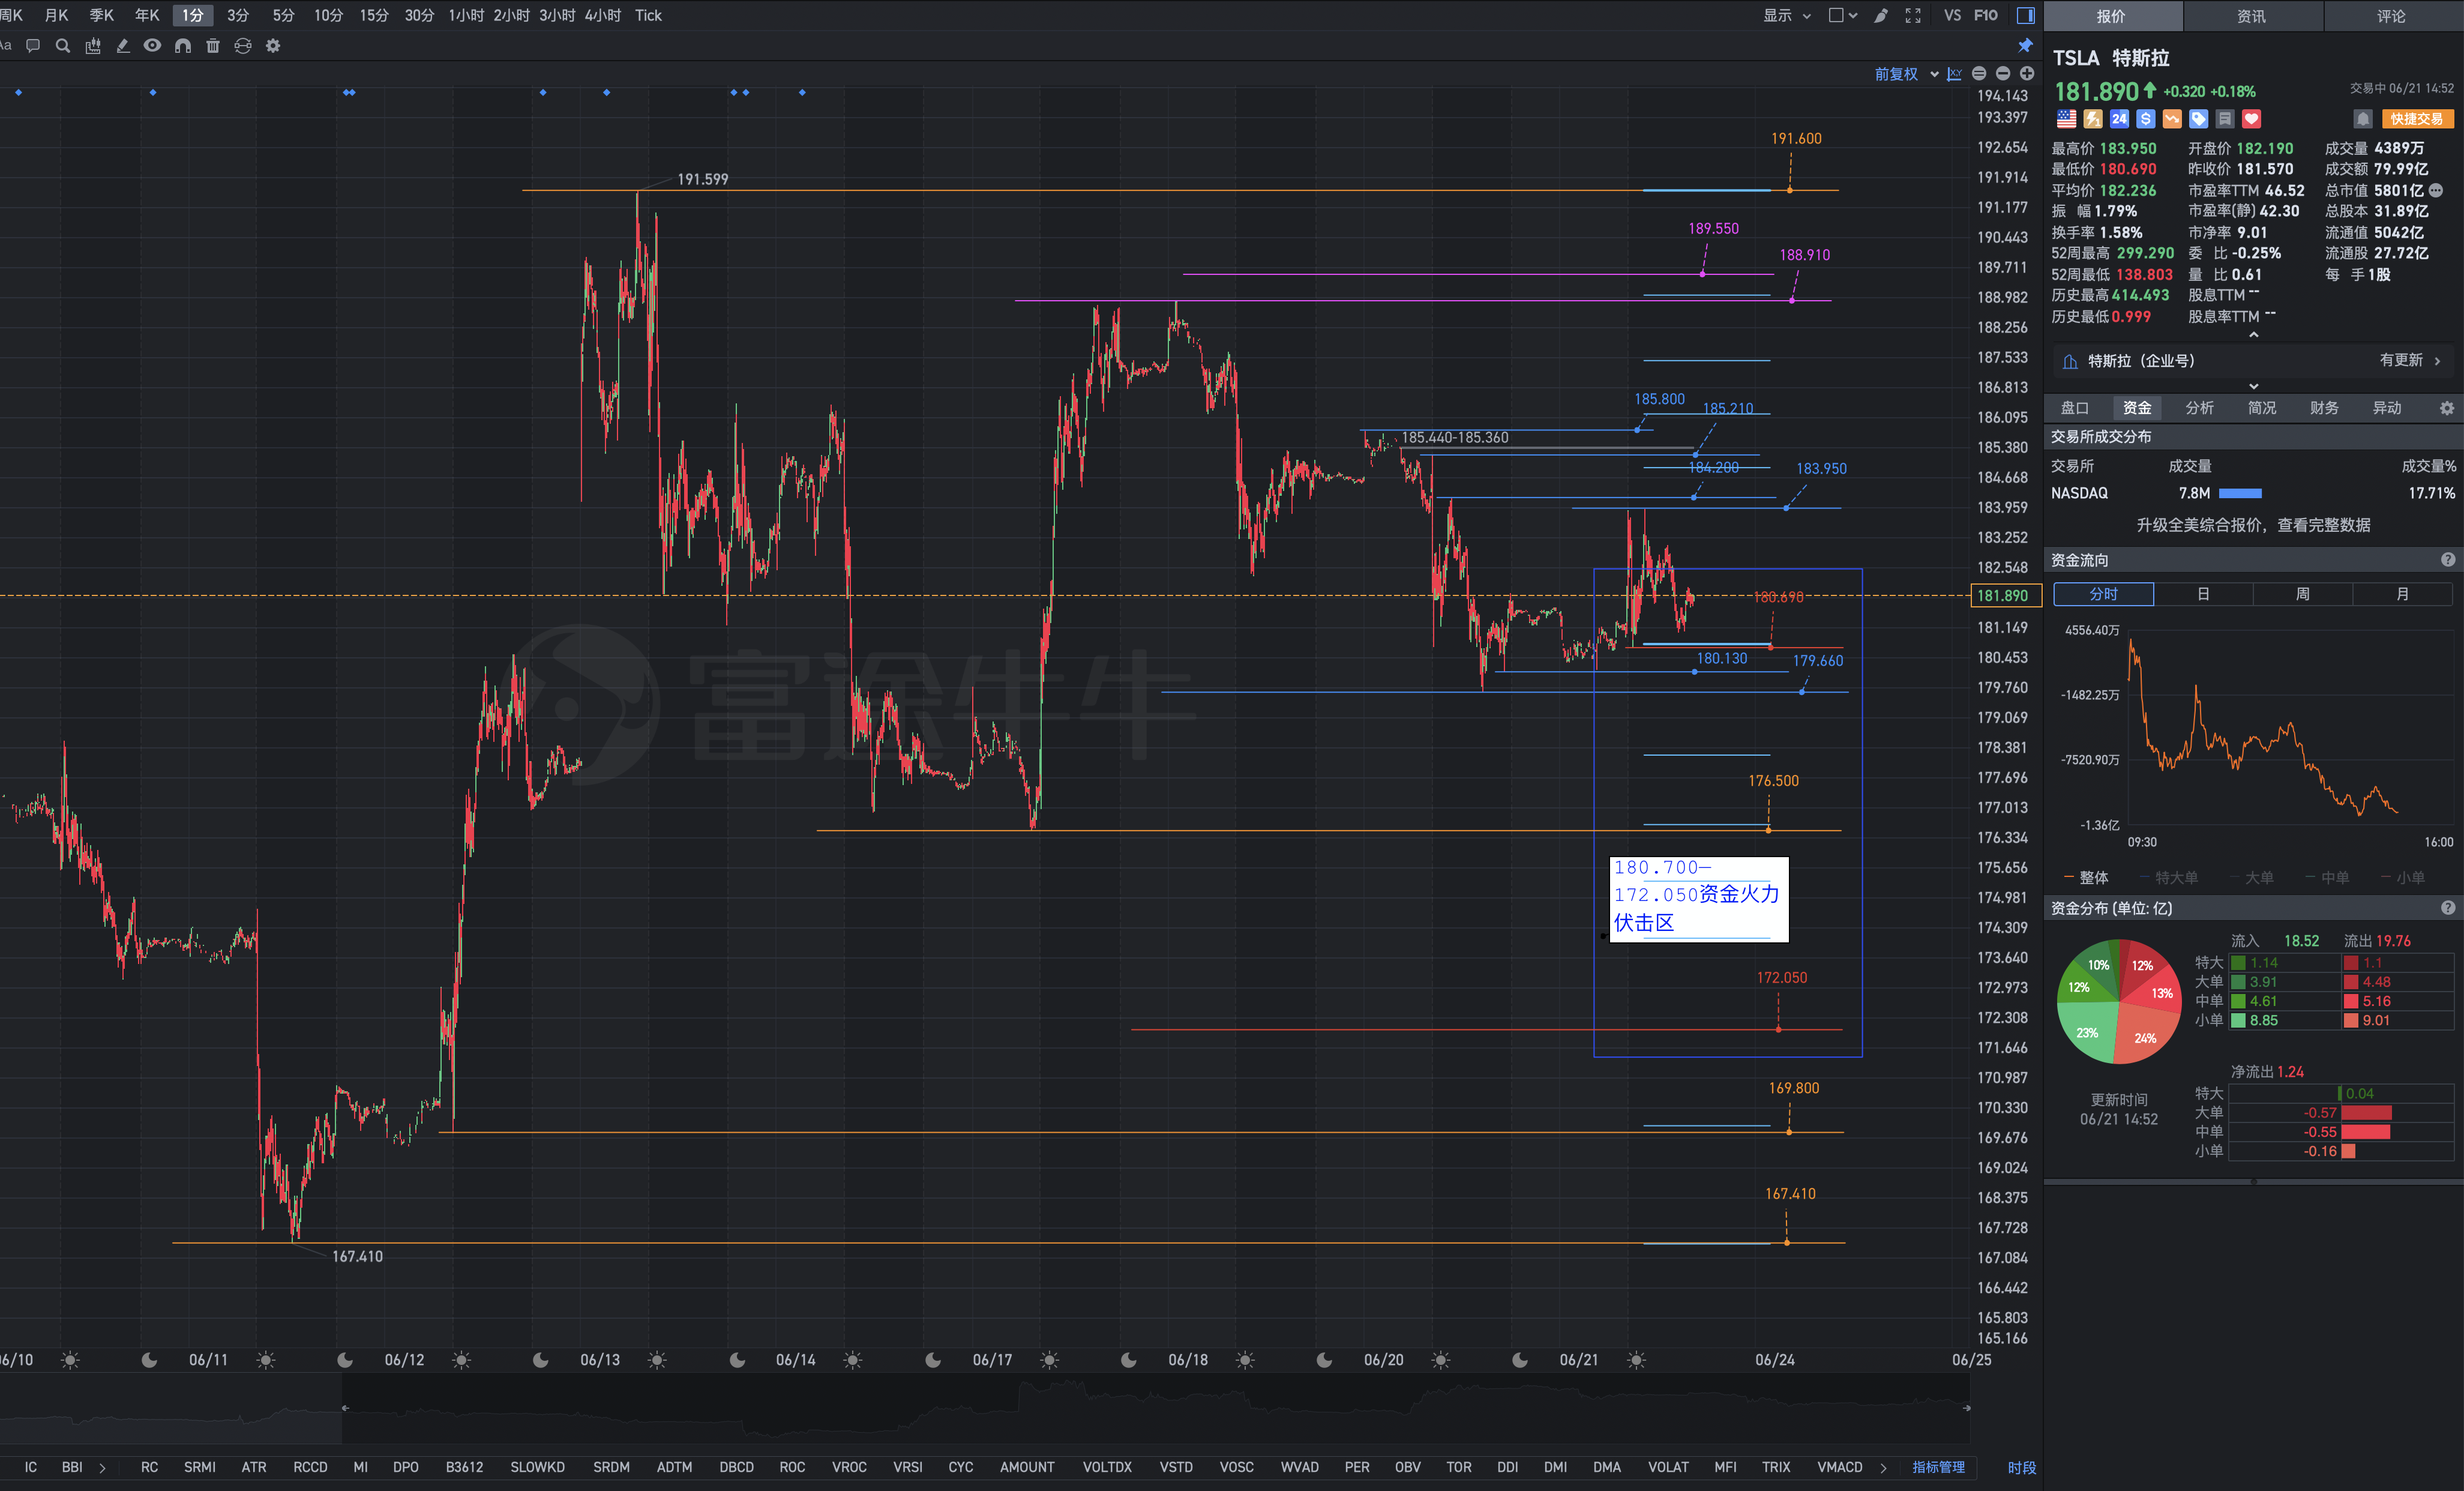
Task: Click the US flag market icon
Action: click(x=2067, y=119)
